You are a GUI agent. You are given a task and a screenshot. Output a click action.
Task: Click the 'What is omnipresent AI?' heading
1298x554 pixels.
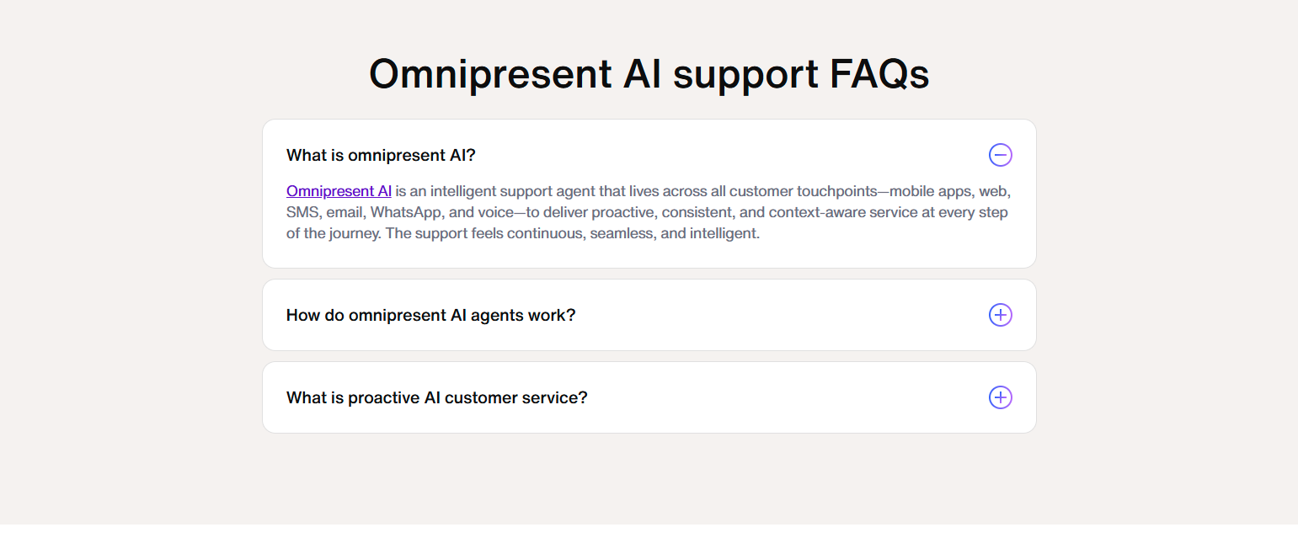click(381, 155)
